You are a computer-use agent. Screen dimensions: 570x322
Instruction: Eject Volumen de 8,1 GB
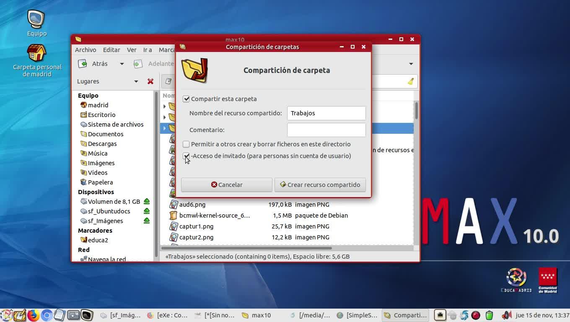click(x=147, y=201)
